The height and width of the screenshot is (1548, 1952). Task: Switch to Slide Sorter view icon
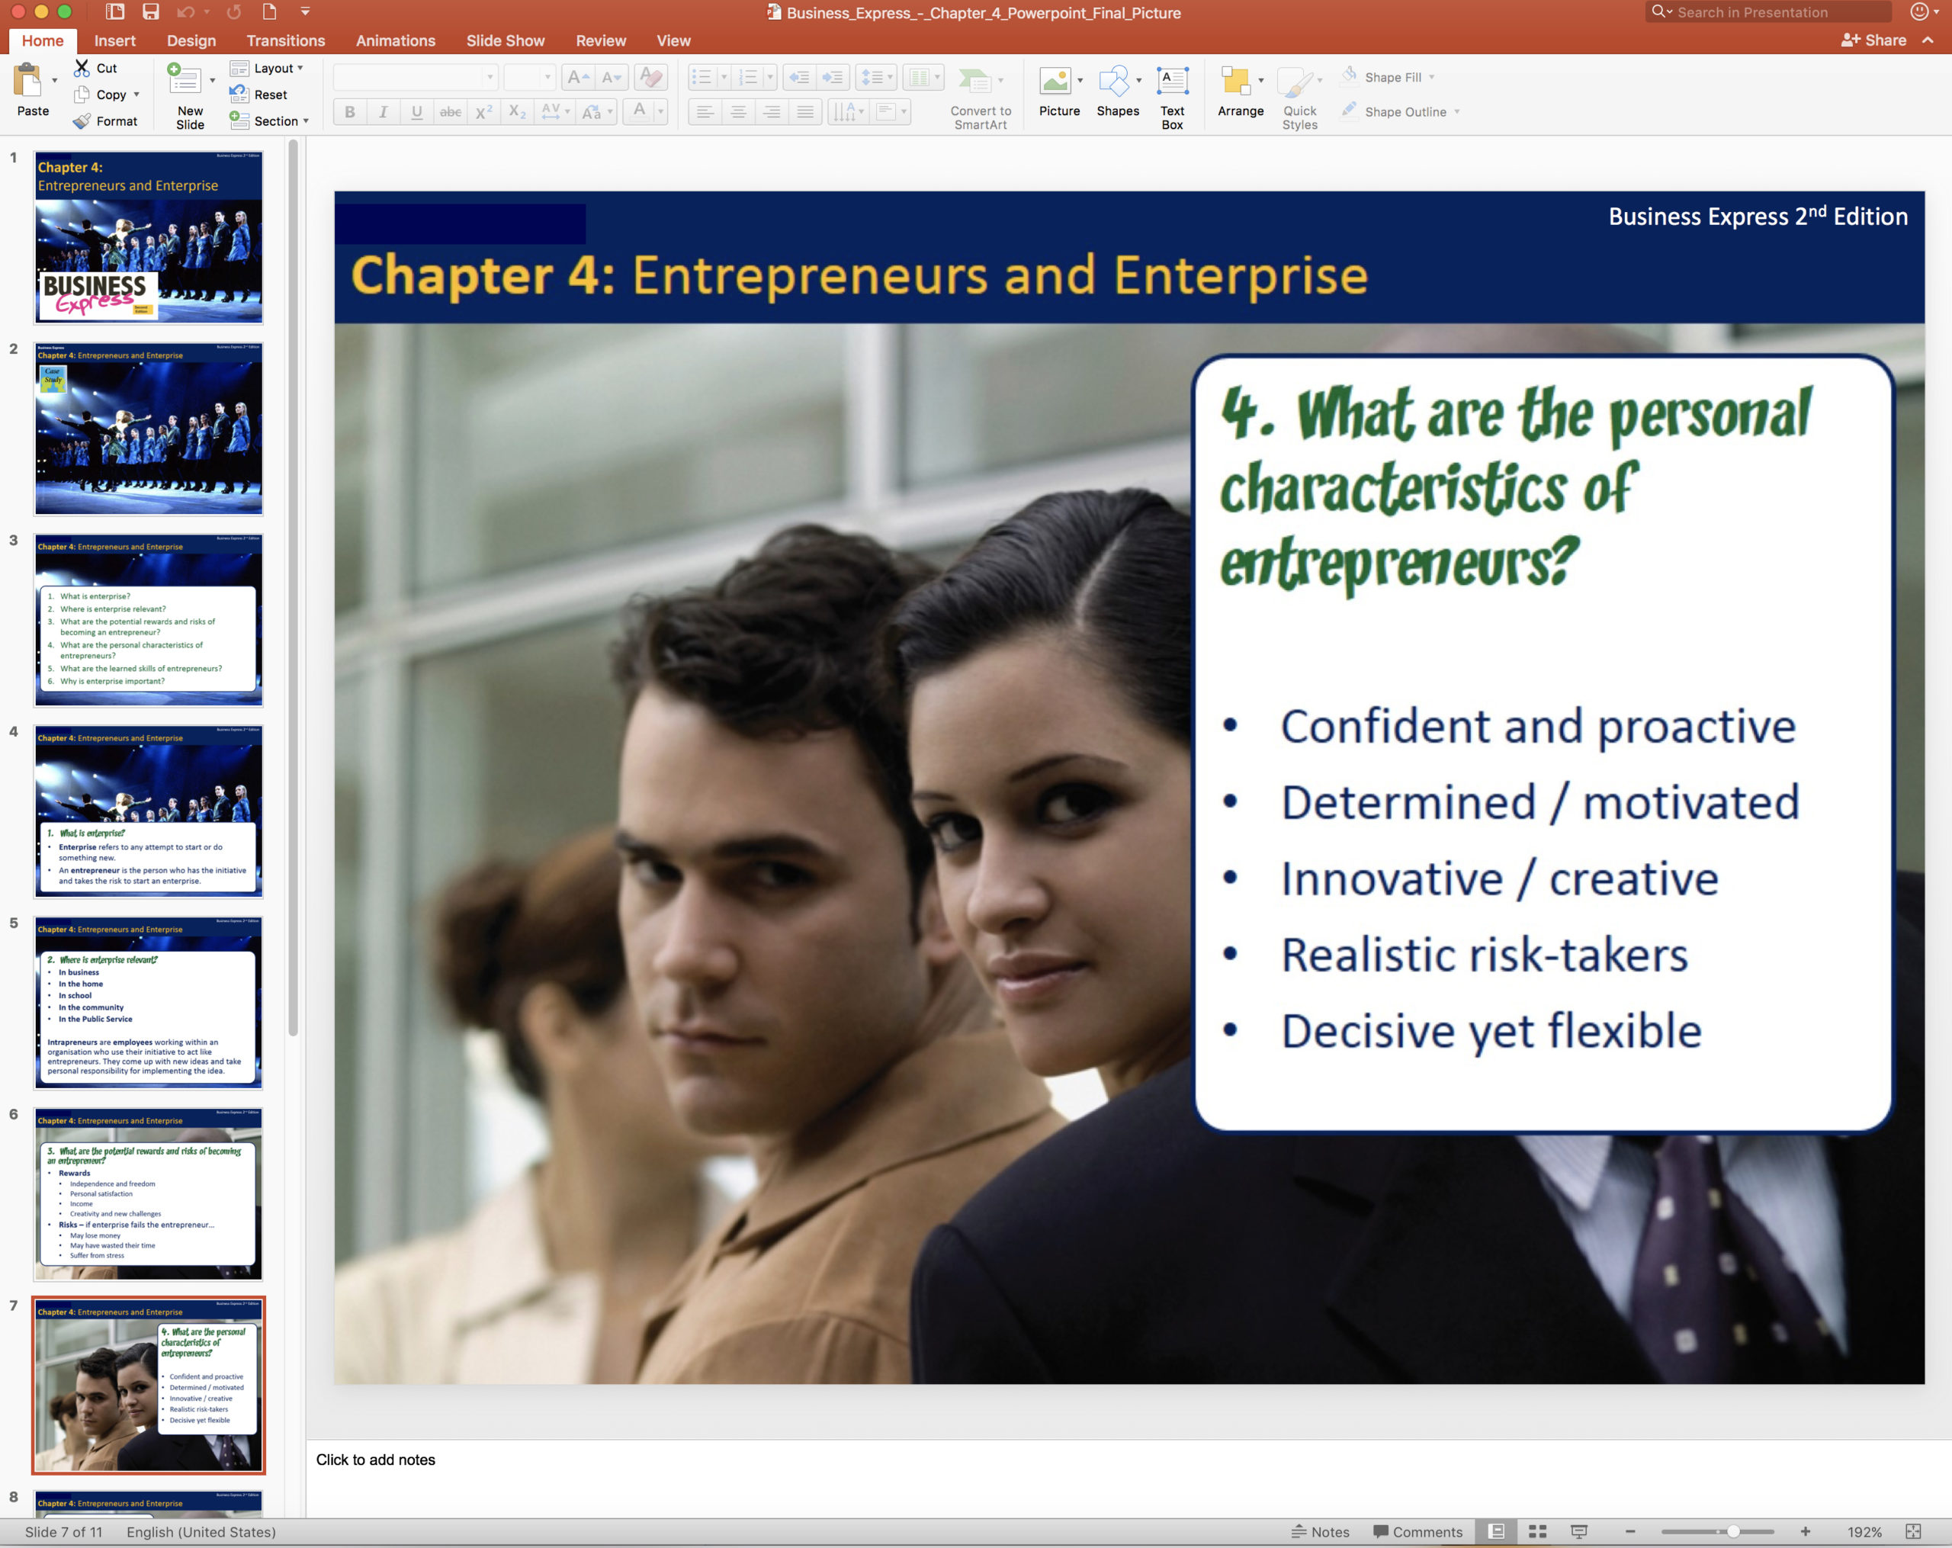tap(1537, 1530)
